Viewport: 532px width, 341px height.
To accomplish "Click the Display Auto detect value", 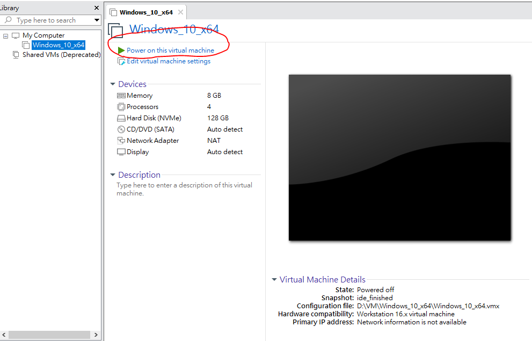I will pyautogui.click(x=225, y=151).
